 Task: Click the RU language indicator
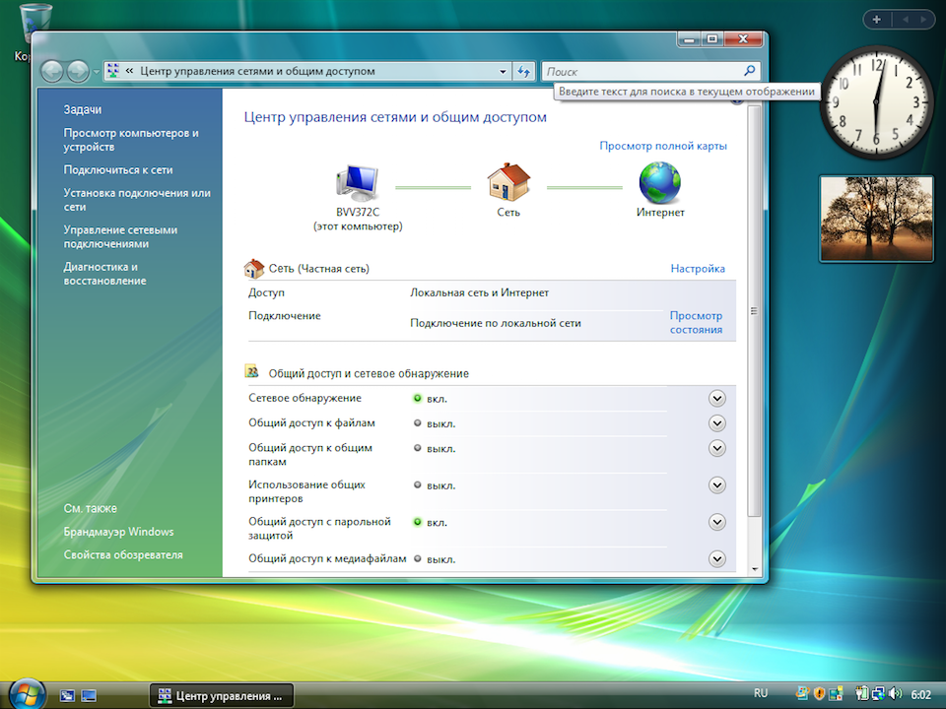pos(761,693)
